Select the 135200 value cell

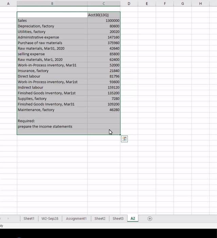coord(104,93)
